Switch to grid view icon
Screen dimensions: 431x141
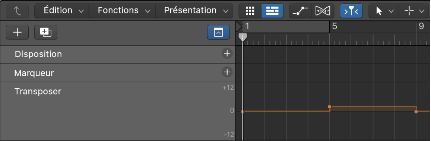pyautogui.click(x=250, y=11)
